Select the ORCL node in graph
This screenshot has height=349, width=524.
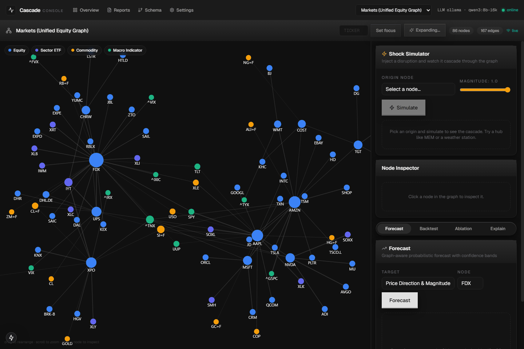click(x=206, y=257)
